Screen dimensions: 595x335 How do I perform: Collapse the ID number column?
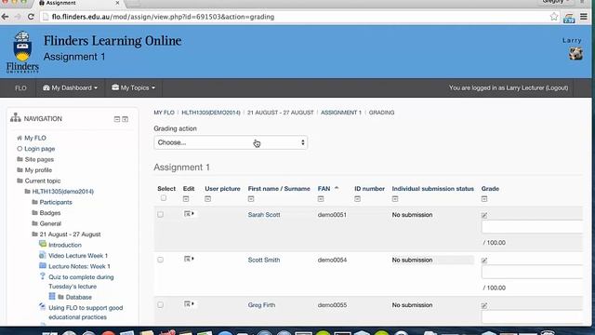357,199
